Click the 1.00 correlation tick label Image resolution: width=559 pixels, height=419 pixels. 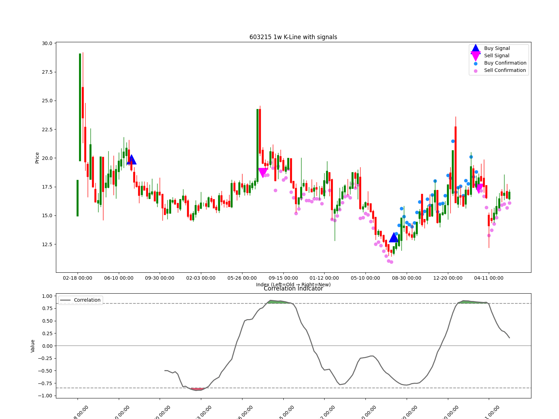(47, 296)
